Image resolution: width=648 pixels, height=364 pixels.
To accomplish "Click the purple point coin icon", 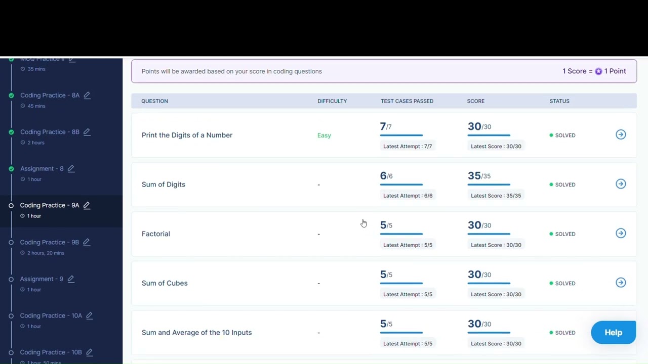I will (598, 71).
